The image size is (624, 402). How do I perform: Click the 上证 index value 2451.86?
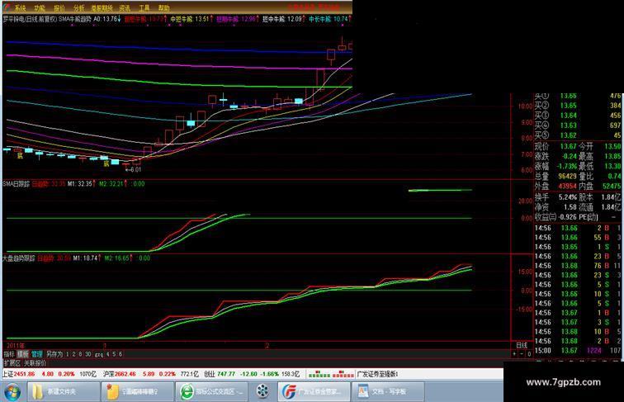click(x=24, y=374)
